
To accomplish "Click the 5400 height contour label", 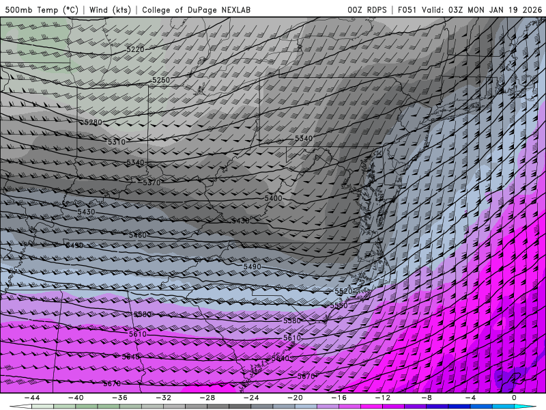I will tap(274, 198).
